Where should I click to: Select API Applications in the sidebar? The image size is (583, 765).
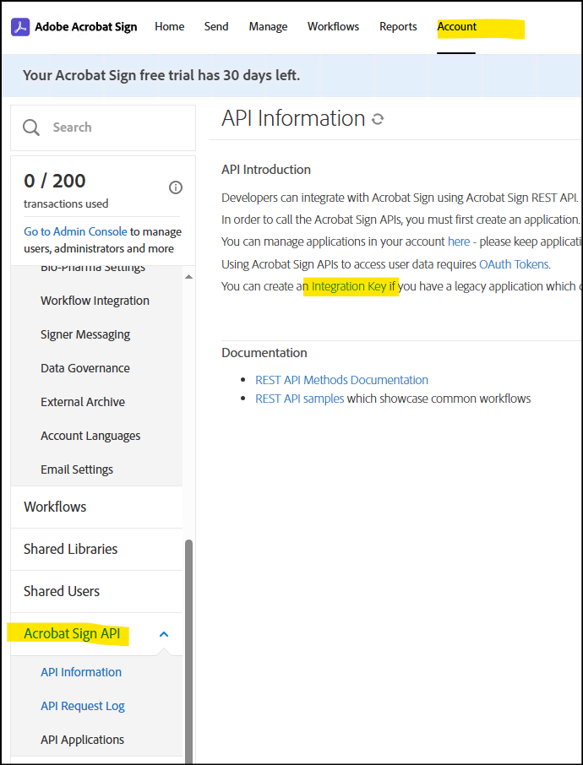point(82,740)
